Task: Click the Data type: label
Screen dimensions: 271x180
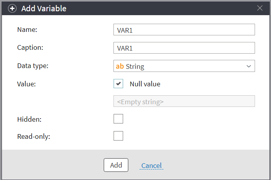Action: 33,66
